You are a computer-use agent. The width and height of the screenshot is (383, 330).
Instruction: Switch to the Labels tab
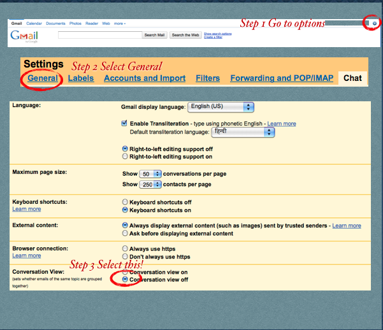tap(81, 78)
